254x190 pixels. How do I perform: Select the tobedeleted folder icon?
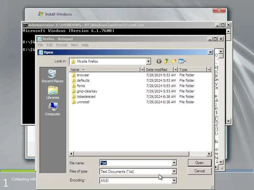tap(74, 97)
